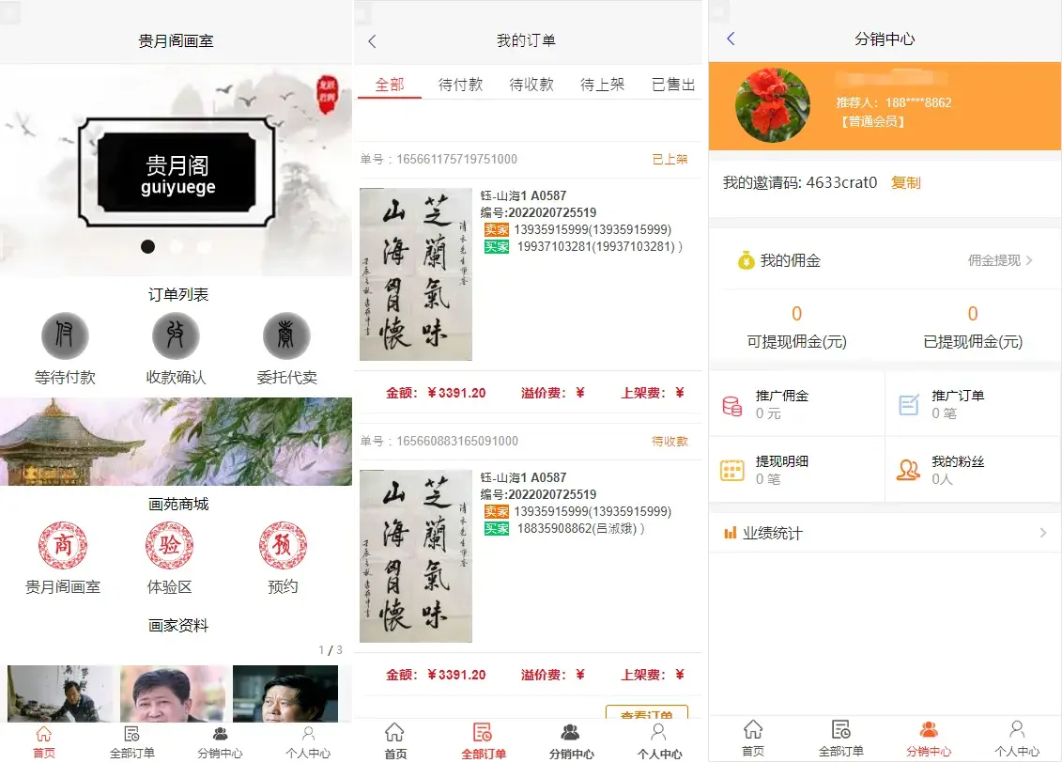
Task: Select second carousel dot indicator
Action: pos(177,246)
